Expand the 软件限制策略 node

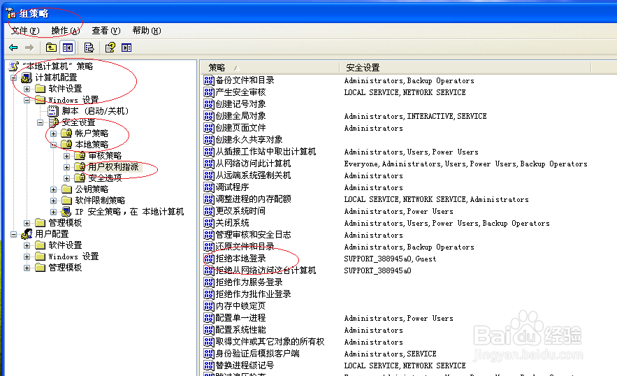[x=54, y=201]
